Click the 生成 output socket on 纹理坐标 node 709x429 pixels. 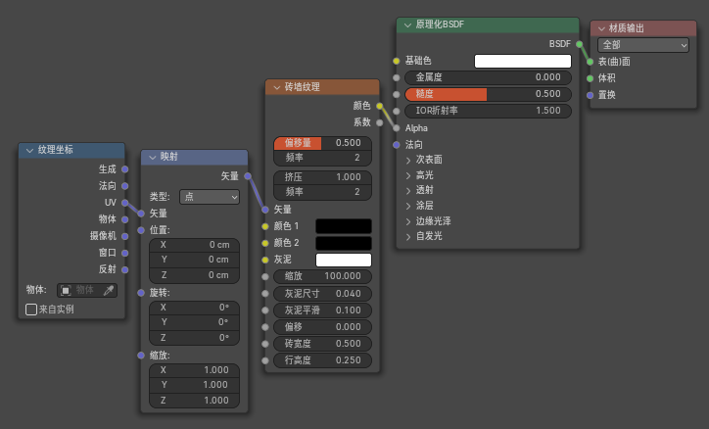click(124, 169)
